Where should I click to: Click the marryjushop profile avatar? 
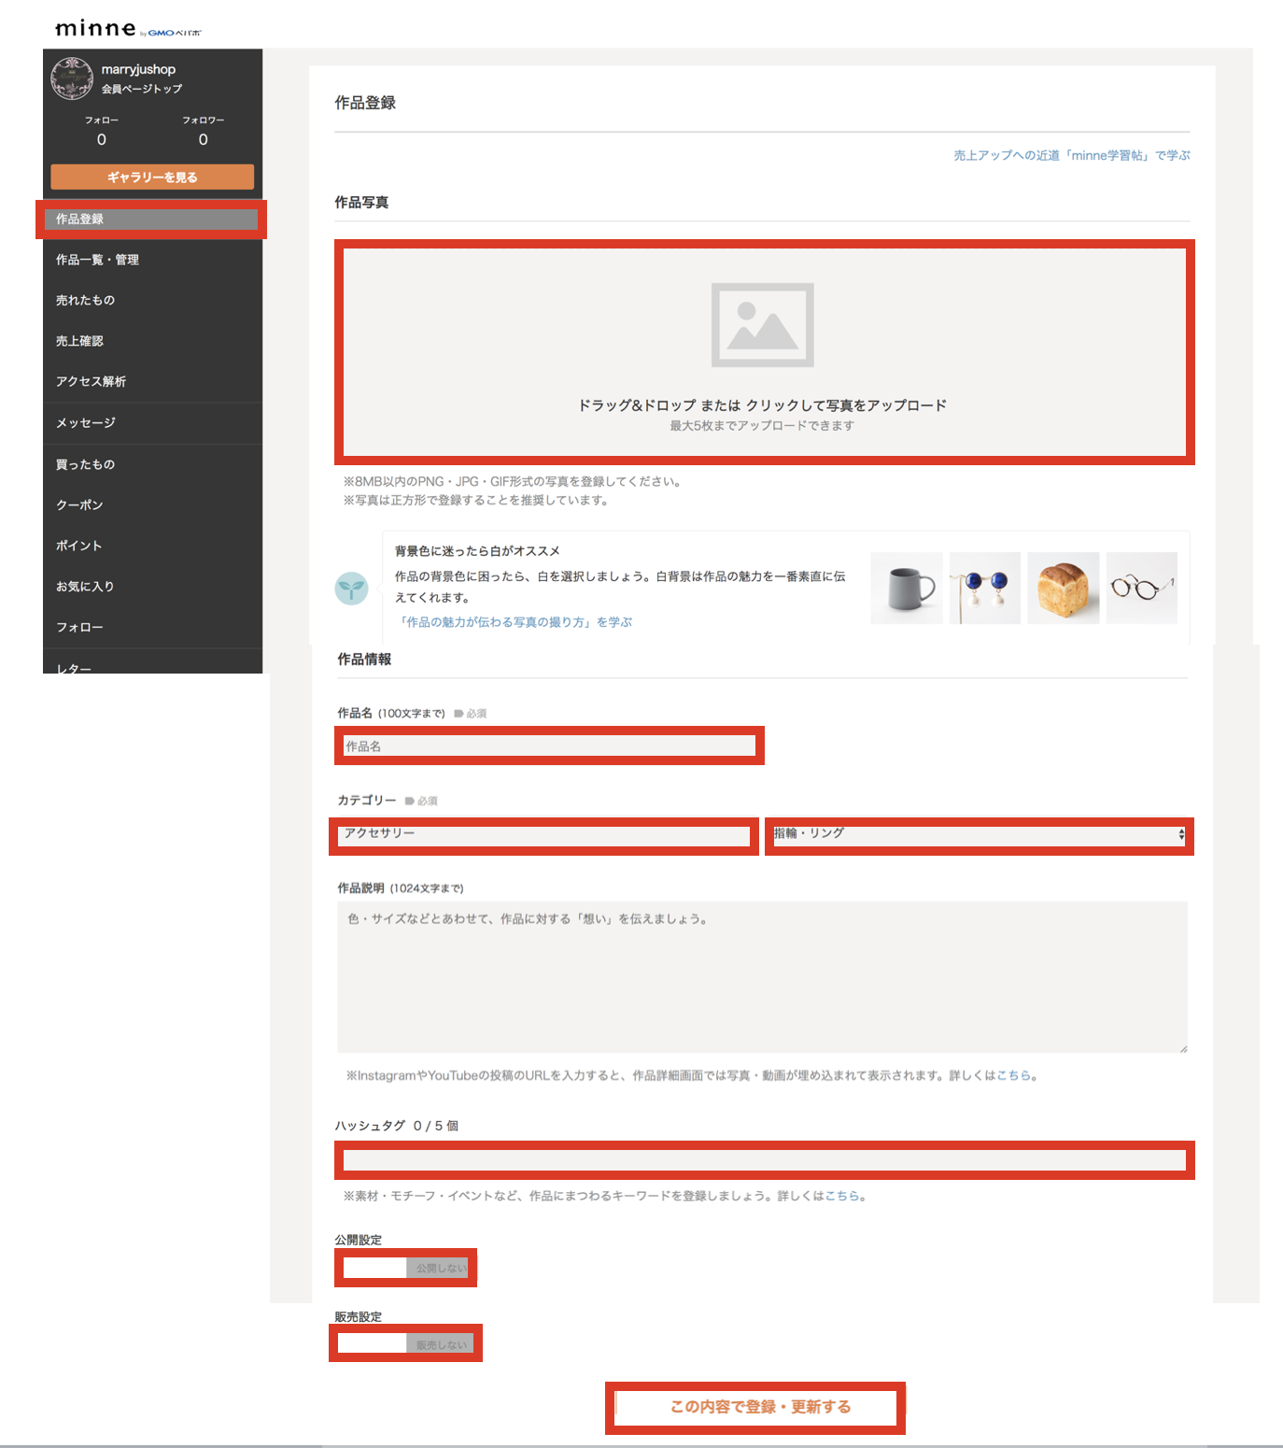point(72,78)
